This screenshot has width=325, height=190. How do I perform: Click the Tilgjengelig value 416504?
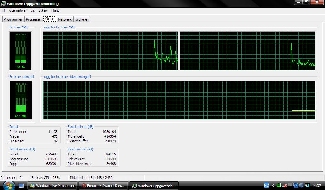click(x=110, y=136)
